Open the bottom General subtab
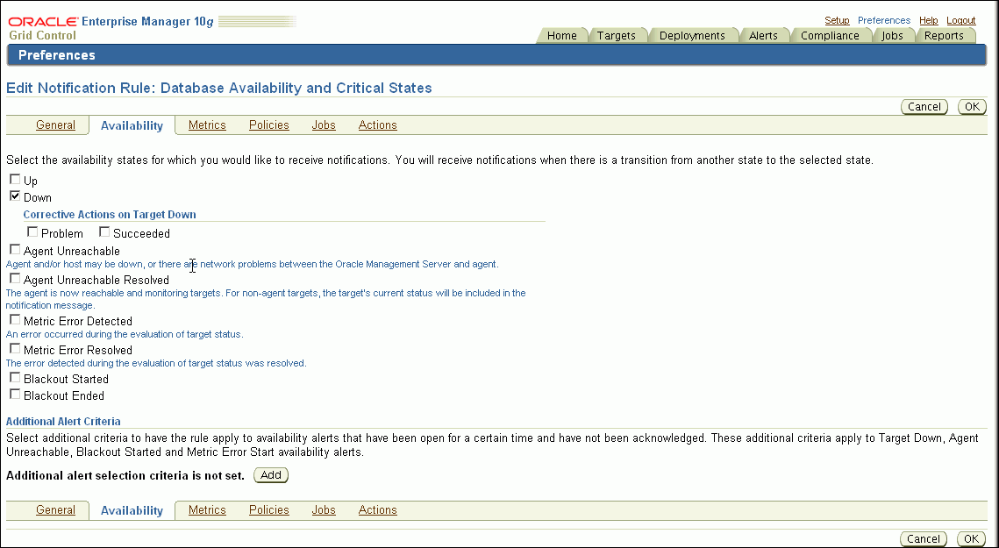This screenshot has height=548, width=999. [55, 509]
